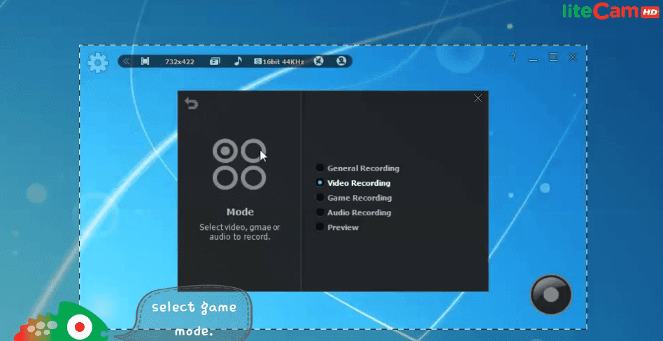
Task: Maximize the liteCam recorder window
Action: pyautogui.click(x=553, y=57)
